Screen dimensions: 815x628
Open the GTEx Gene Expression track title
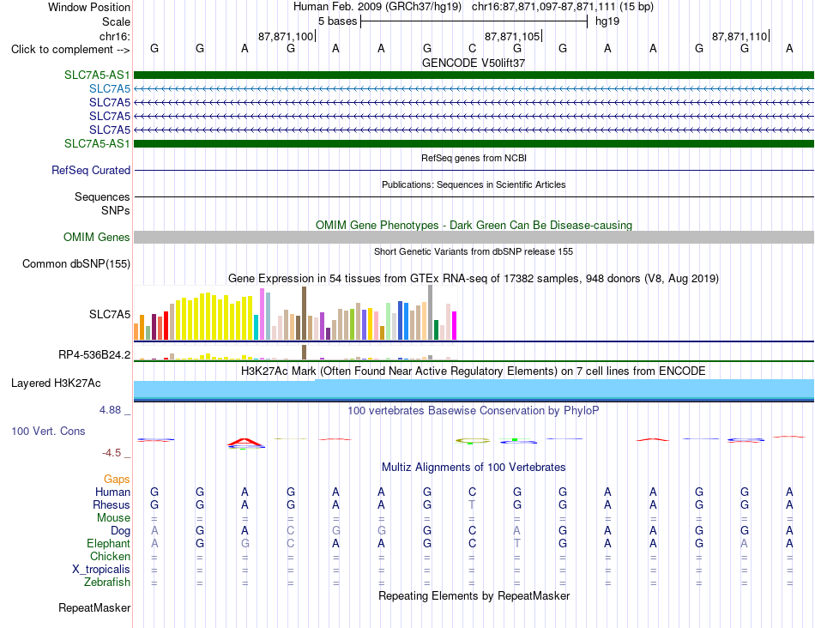(x=474, y=279)
